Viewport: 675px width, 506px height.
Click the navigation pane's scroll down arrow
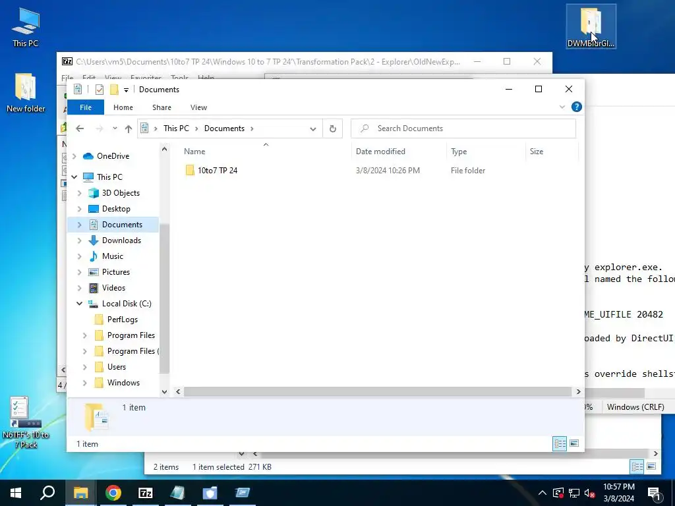pos(164,391)
